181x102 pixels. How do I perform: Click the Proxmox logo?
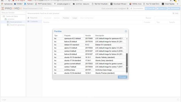(x=11, y=8)
